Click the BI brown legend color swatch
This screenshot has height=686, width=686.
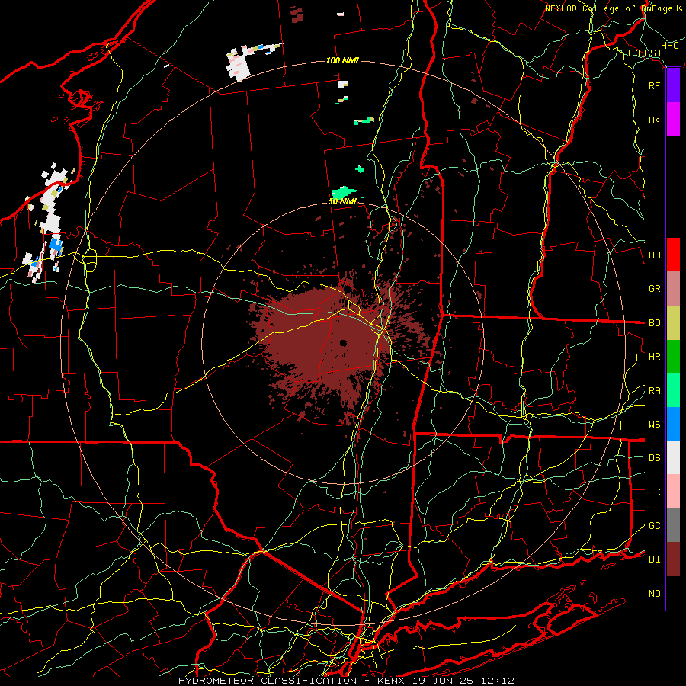click(x=673, y=559)
